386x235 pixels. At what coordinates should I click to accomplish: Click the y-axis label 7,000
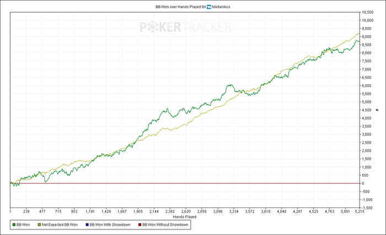click(x=367, y=69)
